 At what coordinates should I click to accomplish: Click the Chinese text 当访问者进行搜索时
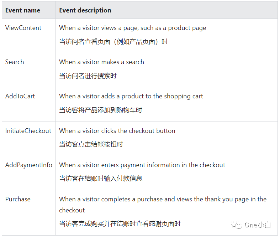click(88, 76)
